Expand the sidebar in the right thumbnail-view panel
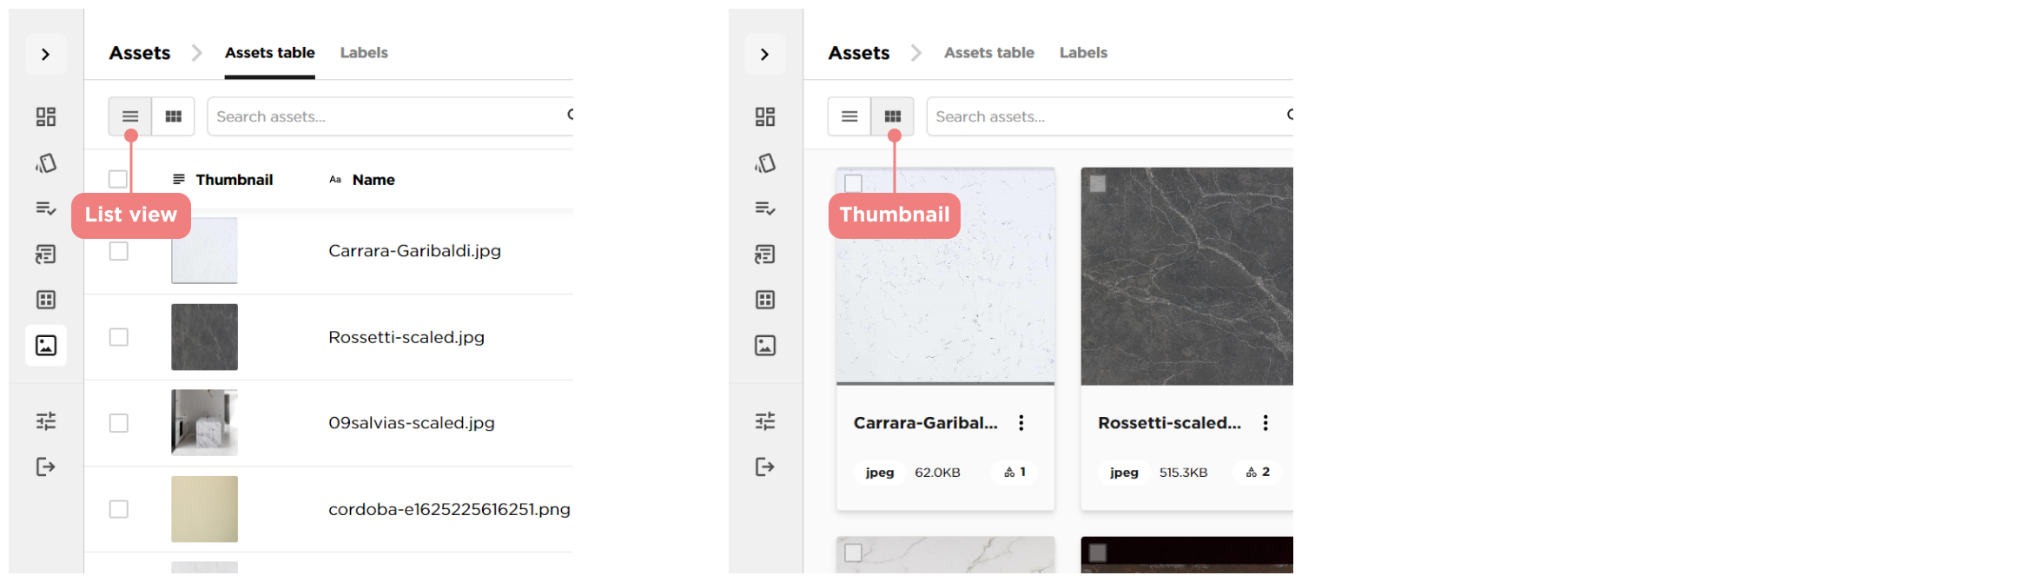The image size is (2022, 582). coord(765,55)
